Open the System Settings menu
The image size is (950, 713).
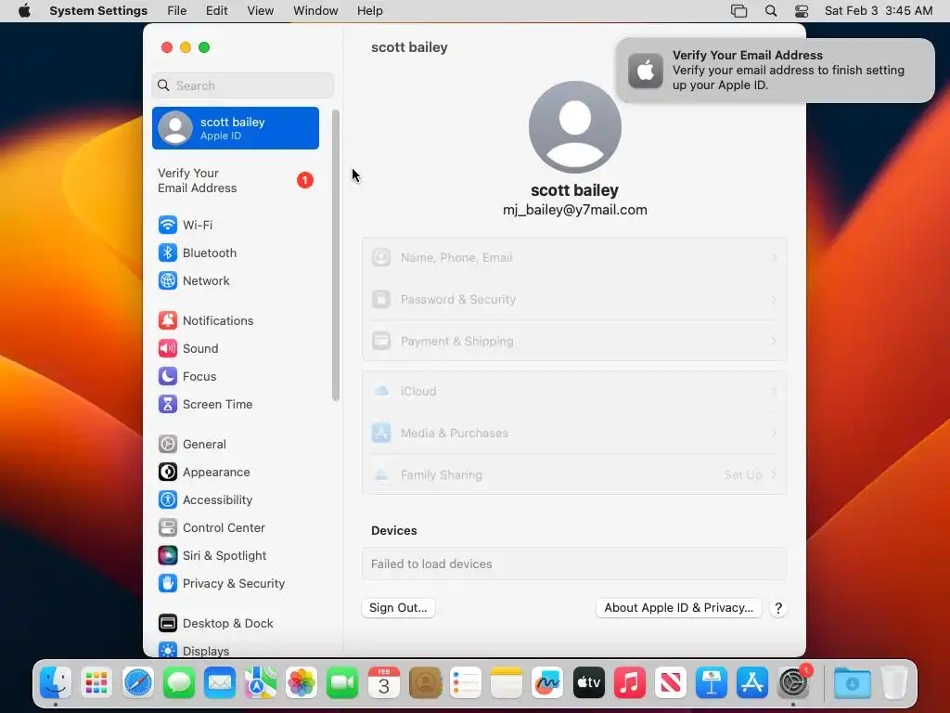point(98,11)
